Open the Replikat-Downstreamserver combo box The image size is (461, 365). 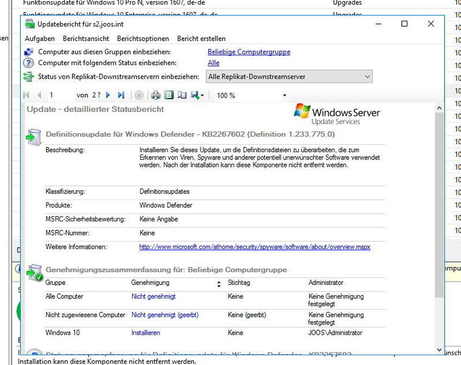pos(289,77)
